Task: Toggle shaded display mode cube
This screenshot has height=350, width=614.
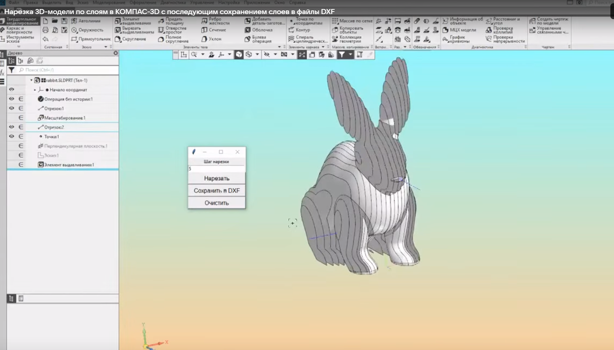Action: tap(239, 54)
